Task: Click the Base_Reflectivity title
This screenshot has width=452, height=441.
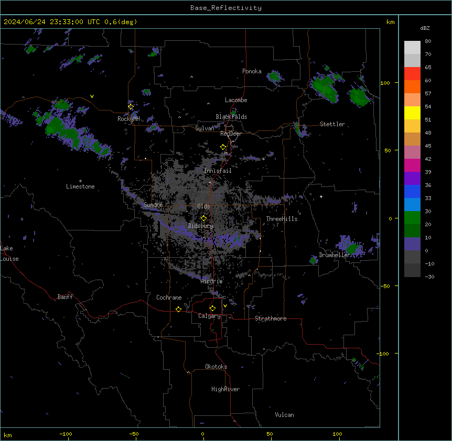Action: pos(226,8)
